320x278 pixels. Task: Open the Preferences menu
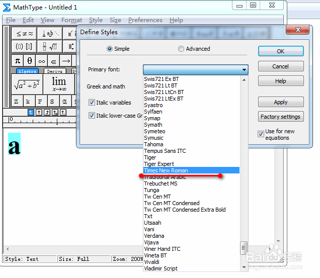click(145, 20)
